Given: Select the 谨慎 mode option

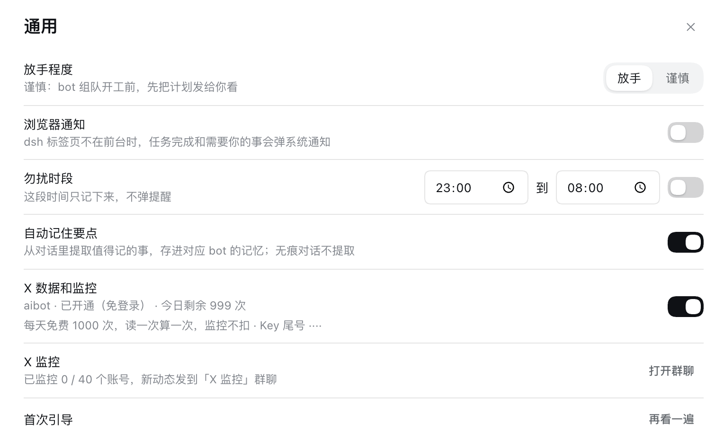Looking at the screenshot, I should coord(677,78).
